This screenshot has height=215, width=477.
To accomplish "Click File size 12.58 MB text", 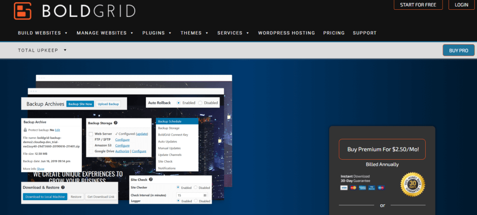I will click(35, 154).
